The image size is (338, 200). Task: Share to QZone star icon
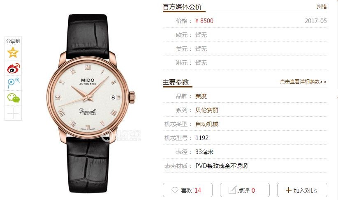(13, 52)
